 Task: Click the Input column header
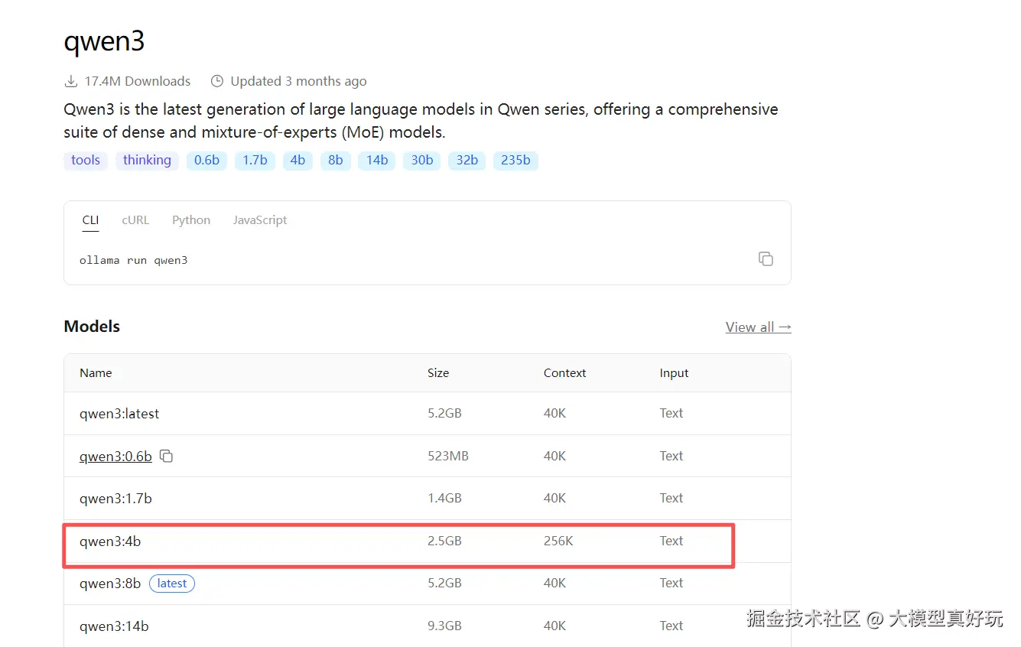tap(674, 373)
